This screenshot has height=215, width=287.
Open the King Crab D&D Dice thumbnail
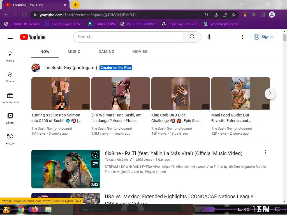click(x=181, y=94)
